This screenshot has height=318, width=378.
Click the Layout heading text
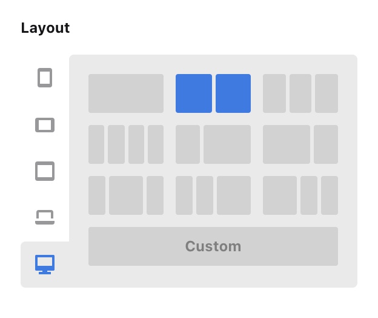pyautogui.click(x=45, y=29)
